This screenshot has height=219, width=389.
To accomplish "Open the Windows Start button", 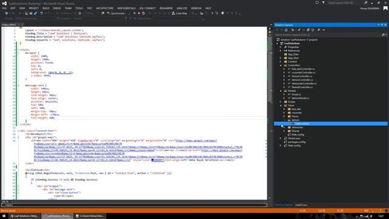I will 4,216.
